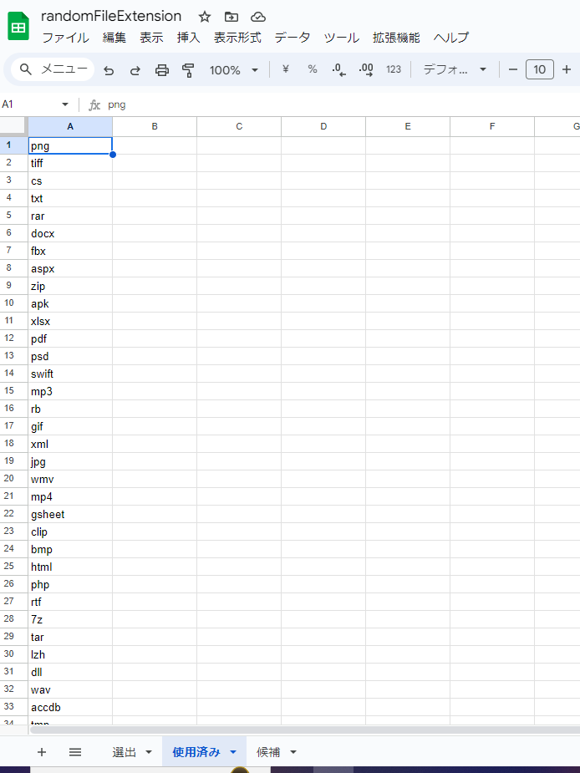Open the 挿入 menu

click(x=188, y=38)
